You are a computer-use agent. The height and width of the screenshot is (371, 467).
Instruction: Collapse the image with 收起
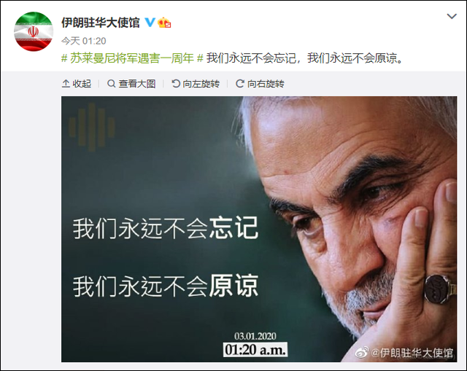[77, 84]
